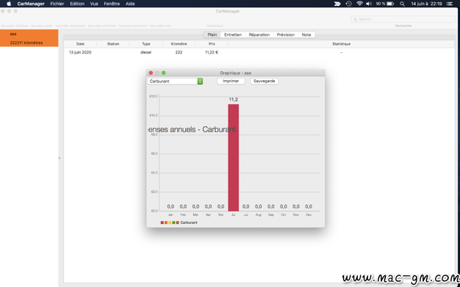
Task: Click the Apple logo in the menu bar
Action: [9, 4]
